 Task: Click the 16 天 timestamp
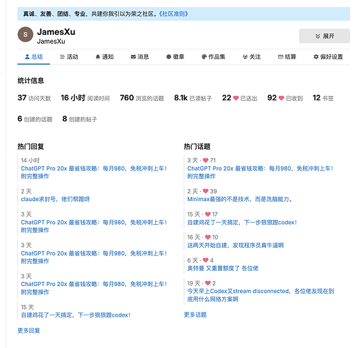(193, 237)
